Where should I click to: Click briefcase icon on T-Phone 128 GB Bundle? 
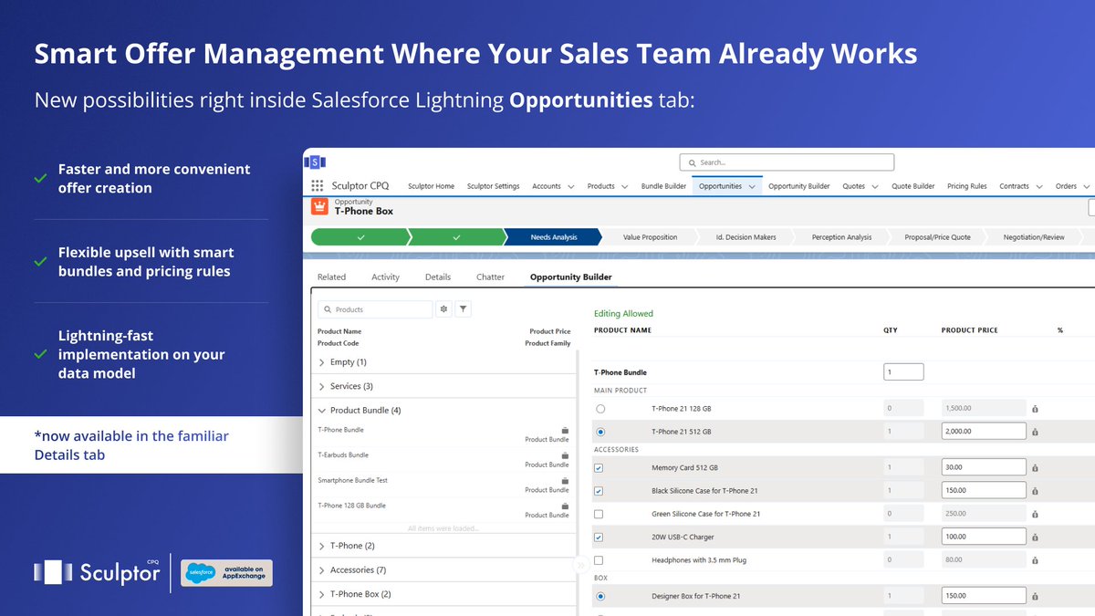pyautogui.click(x=565, y=506)
